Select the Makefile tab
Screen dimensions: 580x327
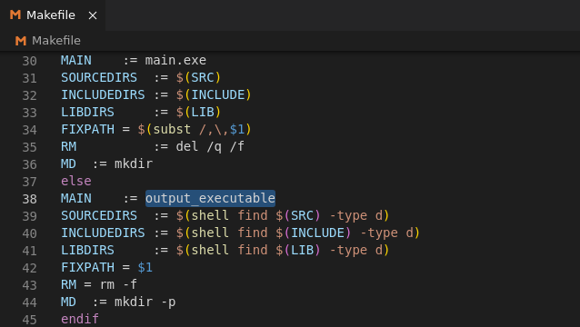coord(53,15)
